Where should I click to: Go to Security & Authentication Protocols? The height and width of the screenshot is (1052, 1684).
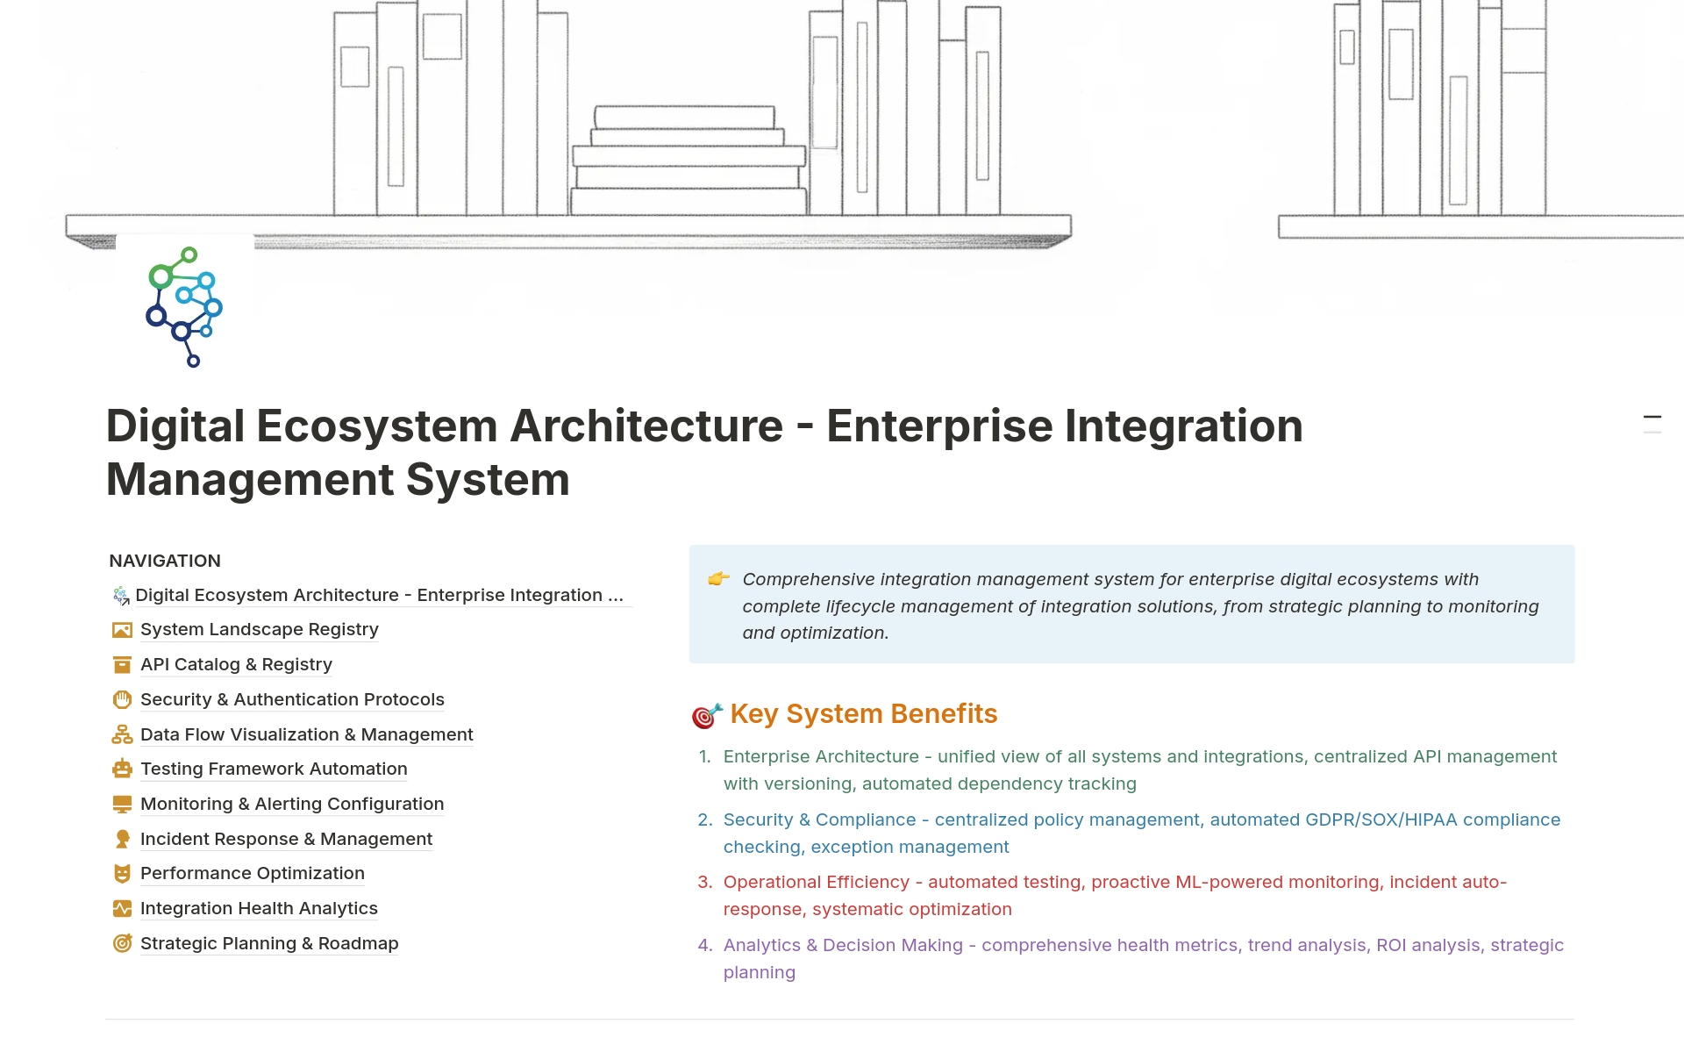(x=292, y=700)
